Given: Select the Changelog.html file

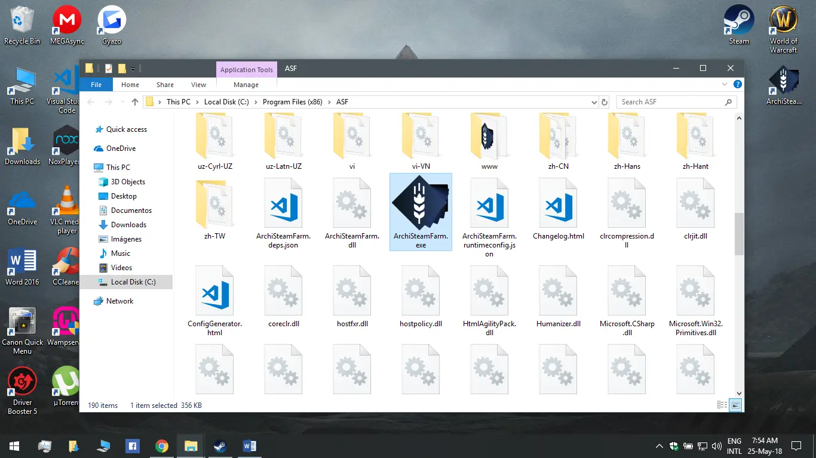Looking at the screenshot, I should click(558, 208).
